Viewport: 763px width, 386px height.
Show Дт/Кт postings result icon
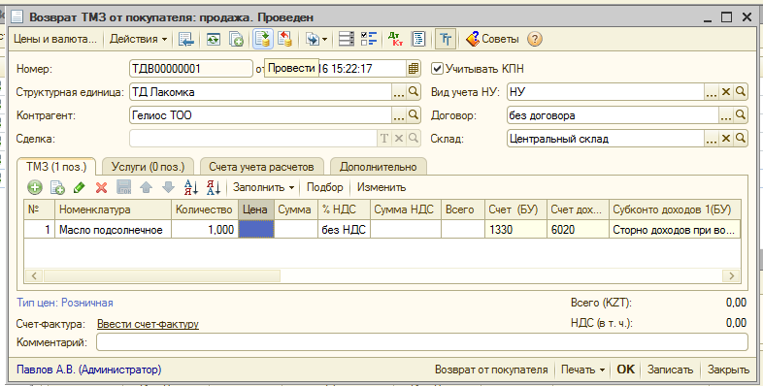pos(396,39)
